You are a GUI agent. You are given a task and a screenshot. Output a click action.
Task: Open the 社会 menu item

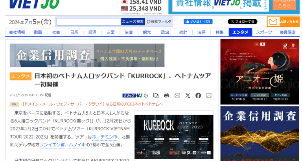(56, 32)
